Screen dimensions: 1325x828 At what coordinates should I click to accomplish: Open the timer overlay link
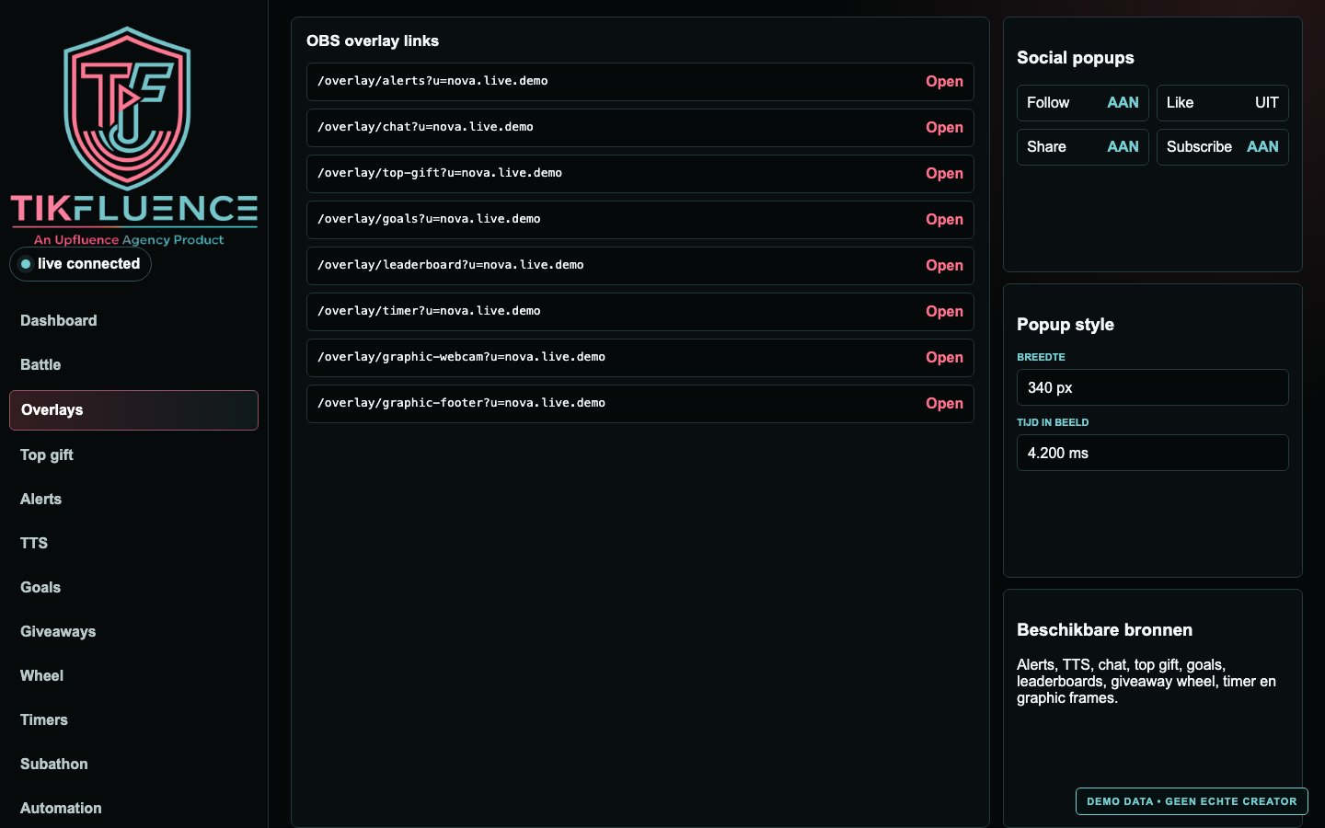click(944, 312)
